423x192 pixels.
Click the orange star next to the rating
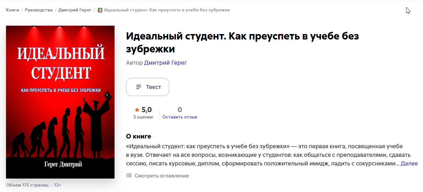(137, 109)
